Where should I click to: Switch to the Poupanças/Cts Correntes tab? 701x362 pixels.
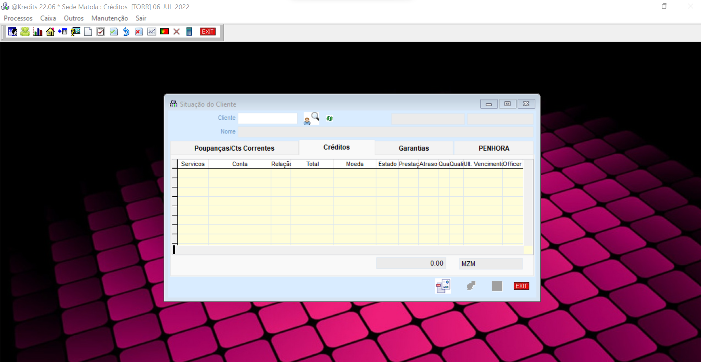234,148
